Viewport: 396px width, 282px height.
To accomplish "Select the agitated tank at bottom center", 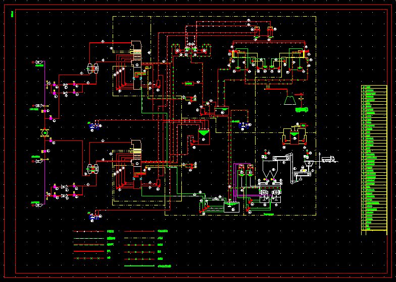I will (x=231, y=206).
